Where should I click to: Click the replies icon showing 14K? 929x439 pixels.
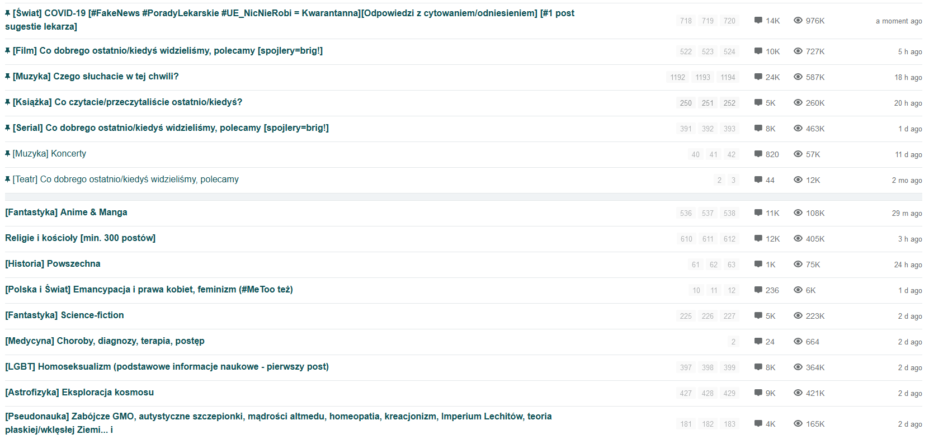pyautogui.click(x=758, y=21)
